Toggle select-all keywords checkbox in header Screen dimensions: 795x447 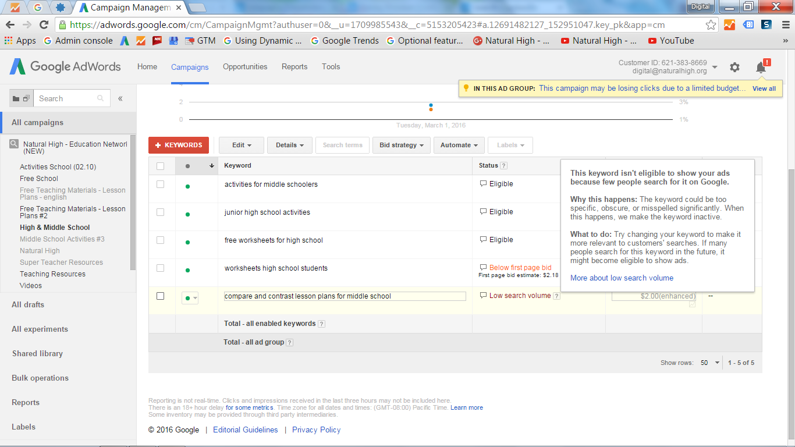click(161, 166)
